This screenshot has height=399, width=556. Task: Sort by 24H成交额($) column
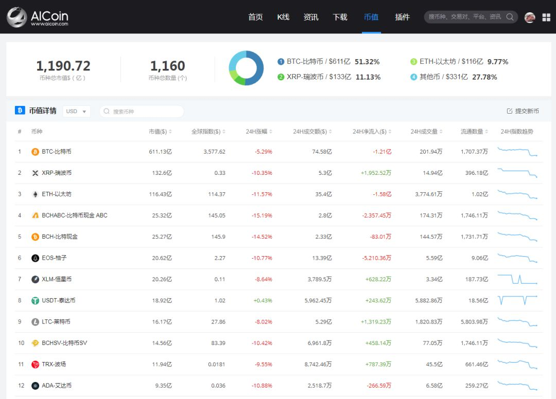tap(312, 132)
